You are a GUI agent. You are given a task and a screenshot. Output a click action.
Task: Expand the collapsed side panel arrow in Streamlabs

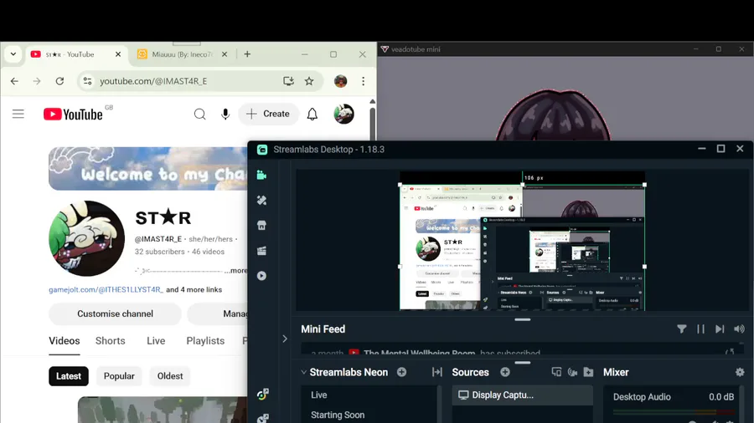point(285,339)
